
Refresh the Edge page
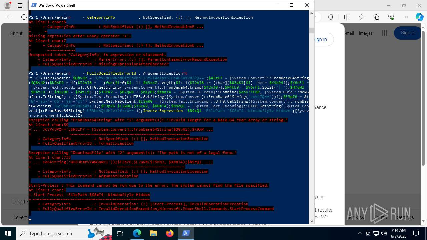[x=24, y=17]
